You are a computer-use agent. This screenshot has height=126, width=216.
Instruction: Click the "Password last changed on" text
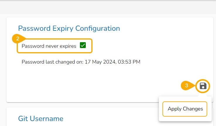pyautogui.click(x=53, y=62)
